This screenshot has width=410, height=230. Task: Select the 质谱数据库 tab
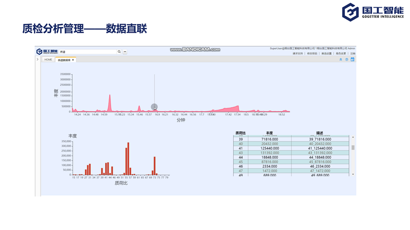pyautogui.click(x=64, y=60)
